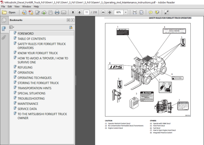204x145 pixels.
Task: Go to next page with down arrow
Action: pos(79,12)
